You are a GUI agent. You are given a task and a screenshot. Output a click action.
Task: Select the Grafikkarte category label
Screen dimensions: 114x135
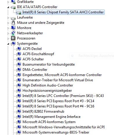tap(25, 2)
